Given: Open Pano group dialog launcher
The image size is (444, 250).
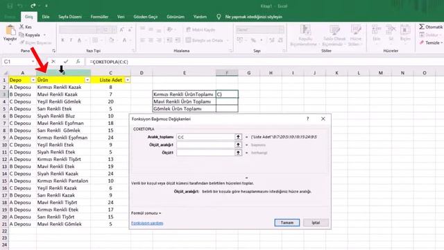Looking at the screenshot, I should 53,51.
